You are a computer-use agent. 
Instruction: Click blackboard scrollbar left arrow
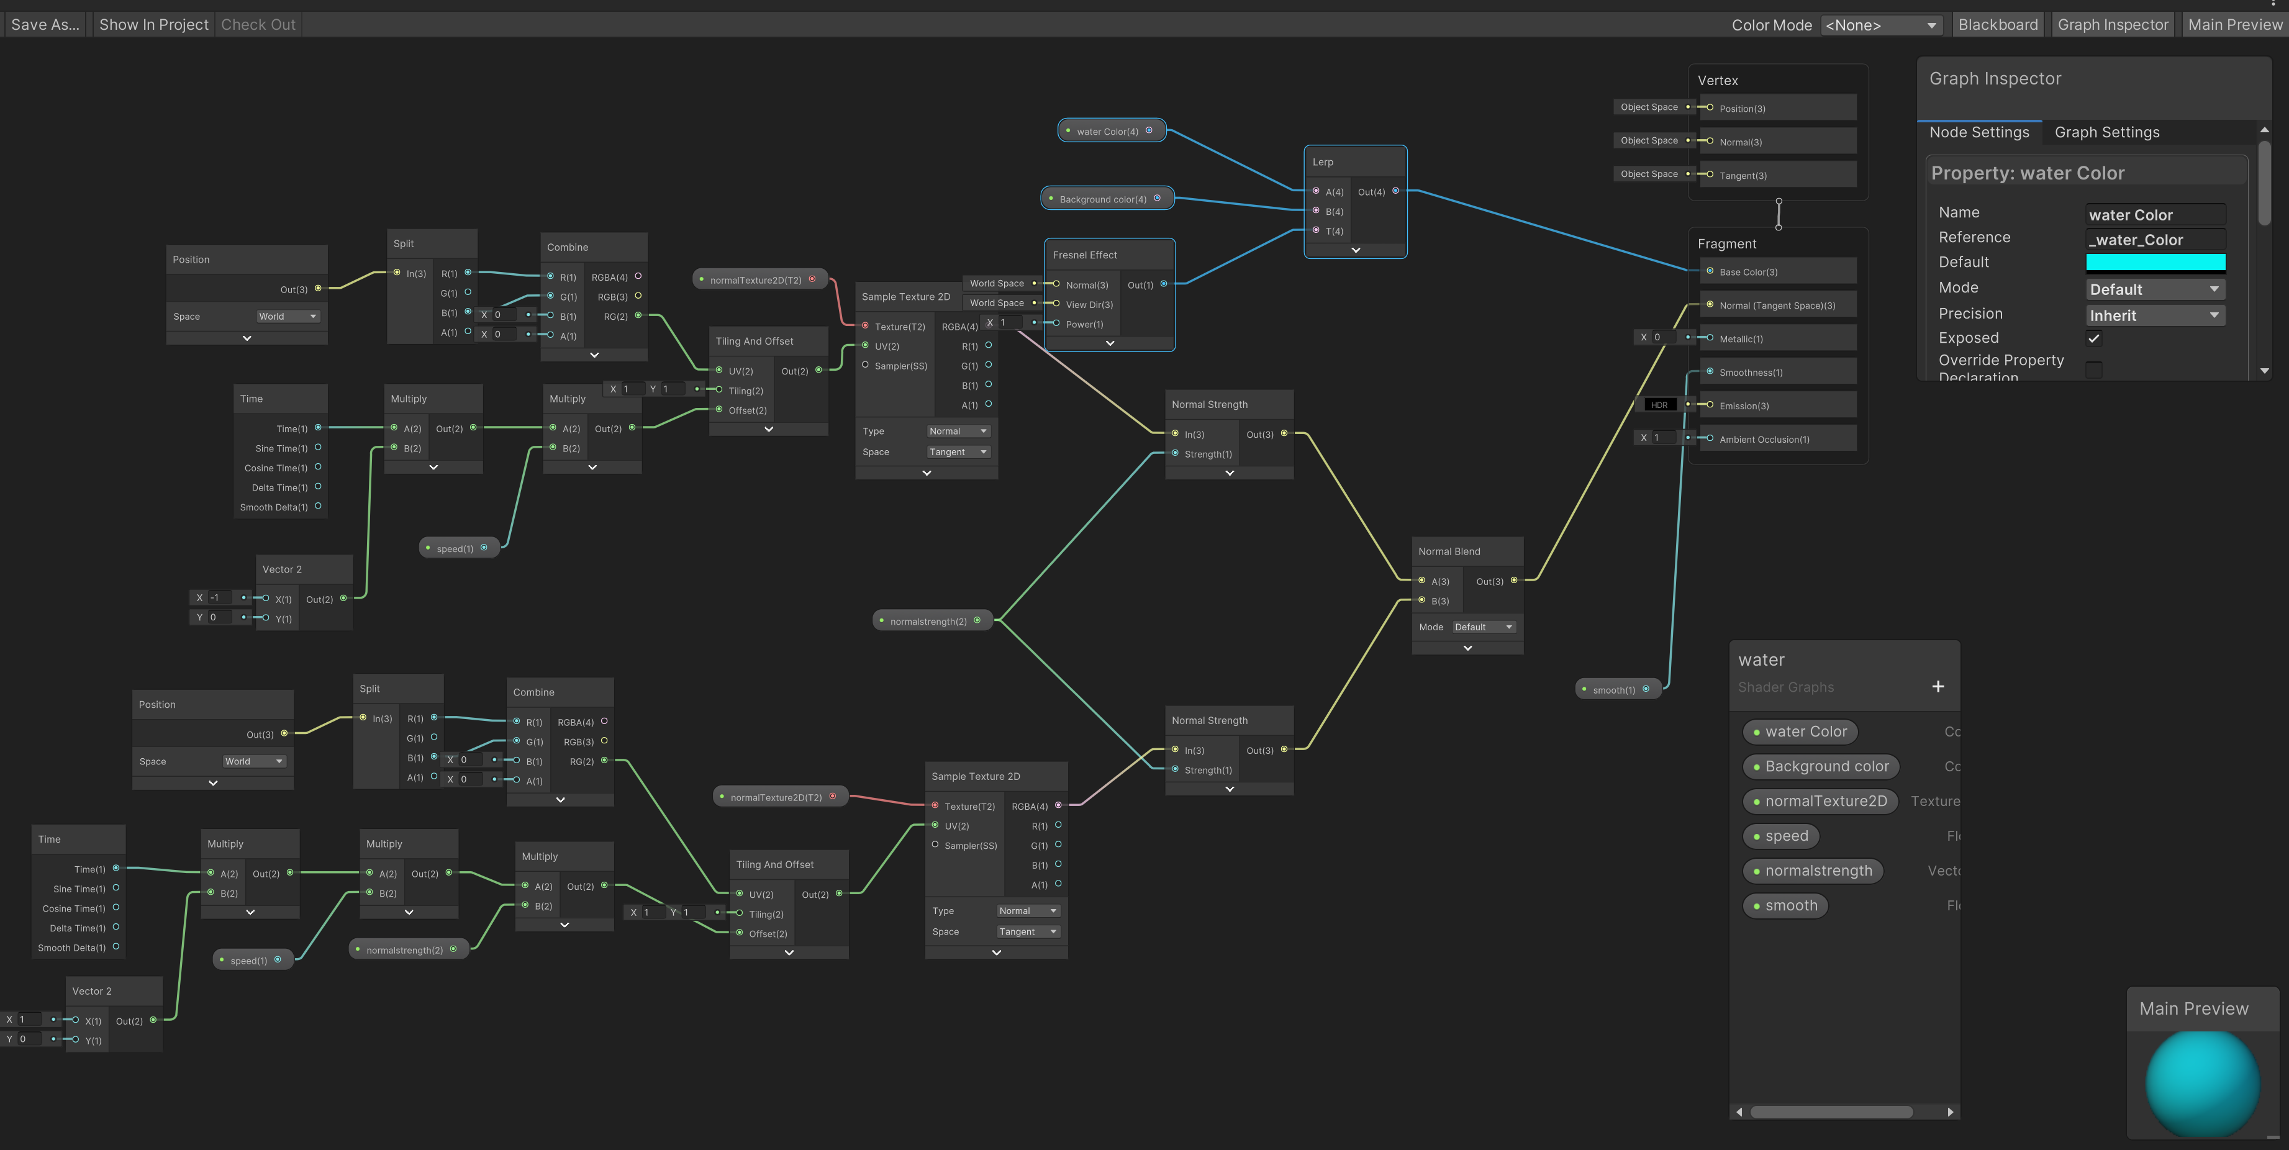1739,1112
